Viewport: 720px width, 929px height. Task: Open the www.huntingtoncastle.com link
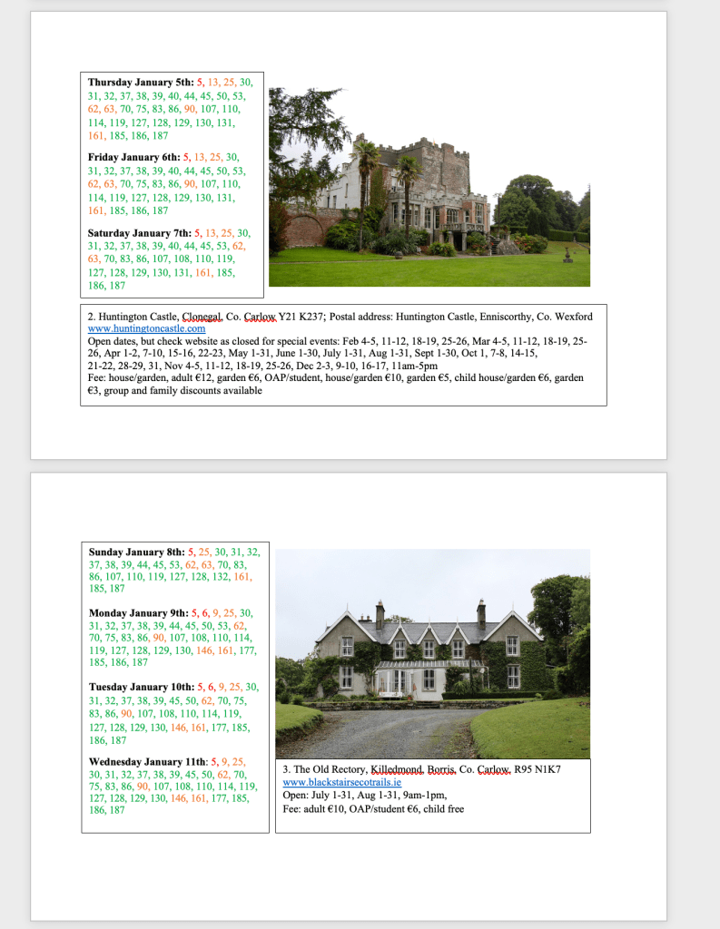(146, 328)
